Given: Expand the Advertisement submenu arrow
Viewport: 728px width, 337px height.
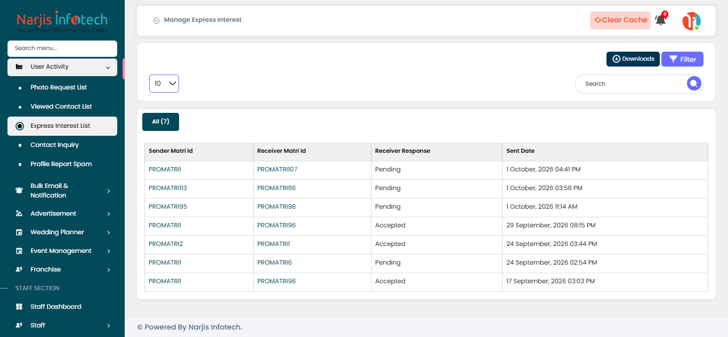Looking at the screenshot, I should pyautogui.click(x=108, y=213).
